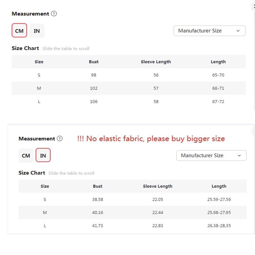The width and height of the screenshot is (255, 255).
Task: Click Size column header in inch table
Action: click(x=45, y=186)
